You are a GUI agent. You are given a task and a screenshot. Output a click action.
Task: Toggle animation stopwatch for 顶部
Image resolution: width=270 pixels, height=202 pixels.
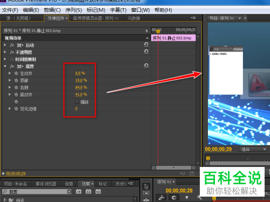pyautogui.click(x=16, y=80)
